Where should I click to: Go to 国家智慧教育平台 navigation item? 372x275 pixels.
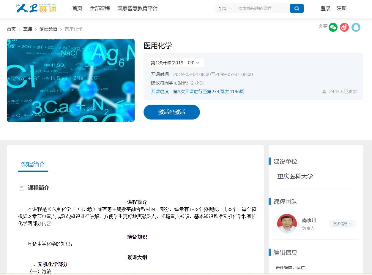[x=137, y=8]
